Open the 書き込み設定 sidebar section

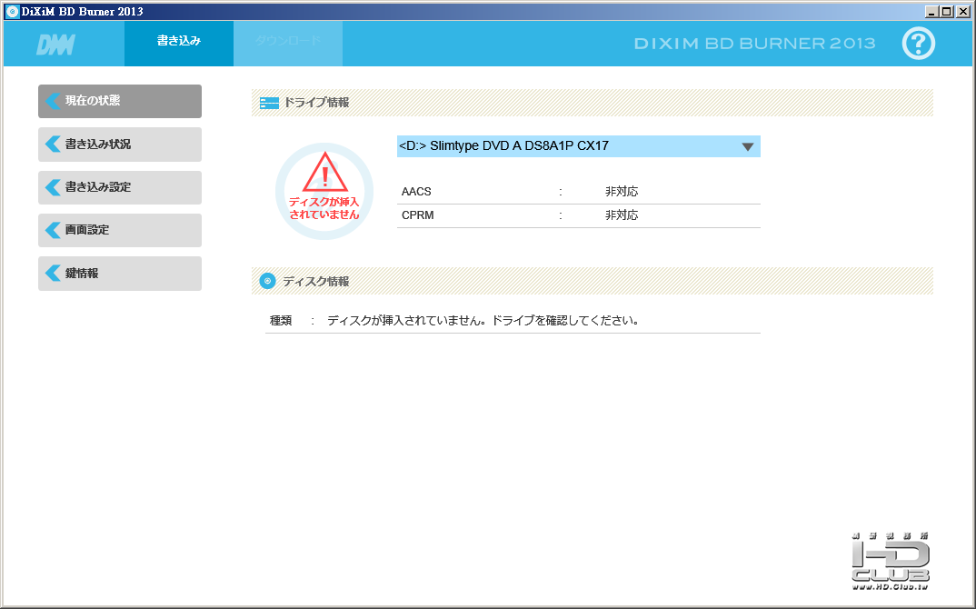click(x=120, y=187)
